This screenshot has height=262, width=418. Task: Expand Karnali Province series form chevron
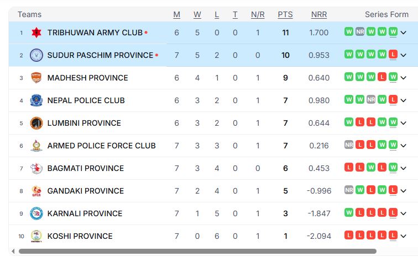point(403,213)
